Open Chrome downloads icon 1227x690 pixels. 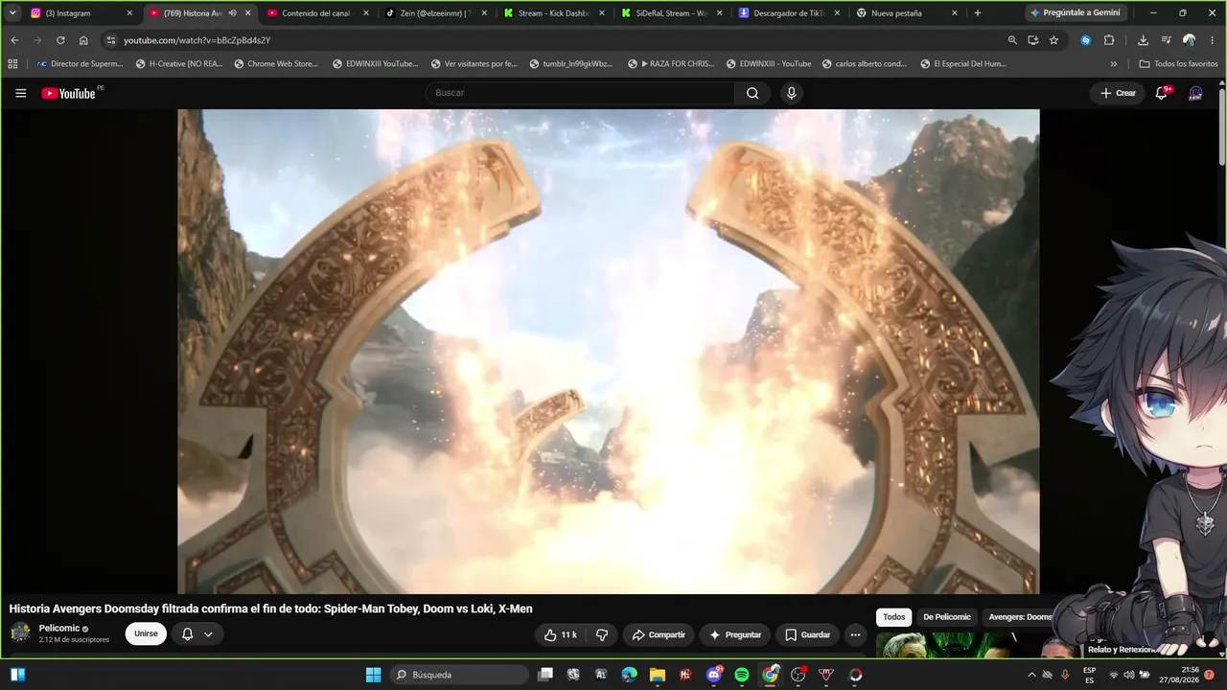coord(1143,40)
